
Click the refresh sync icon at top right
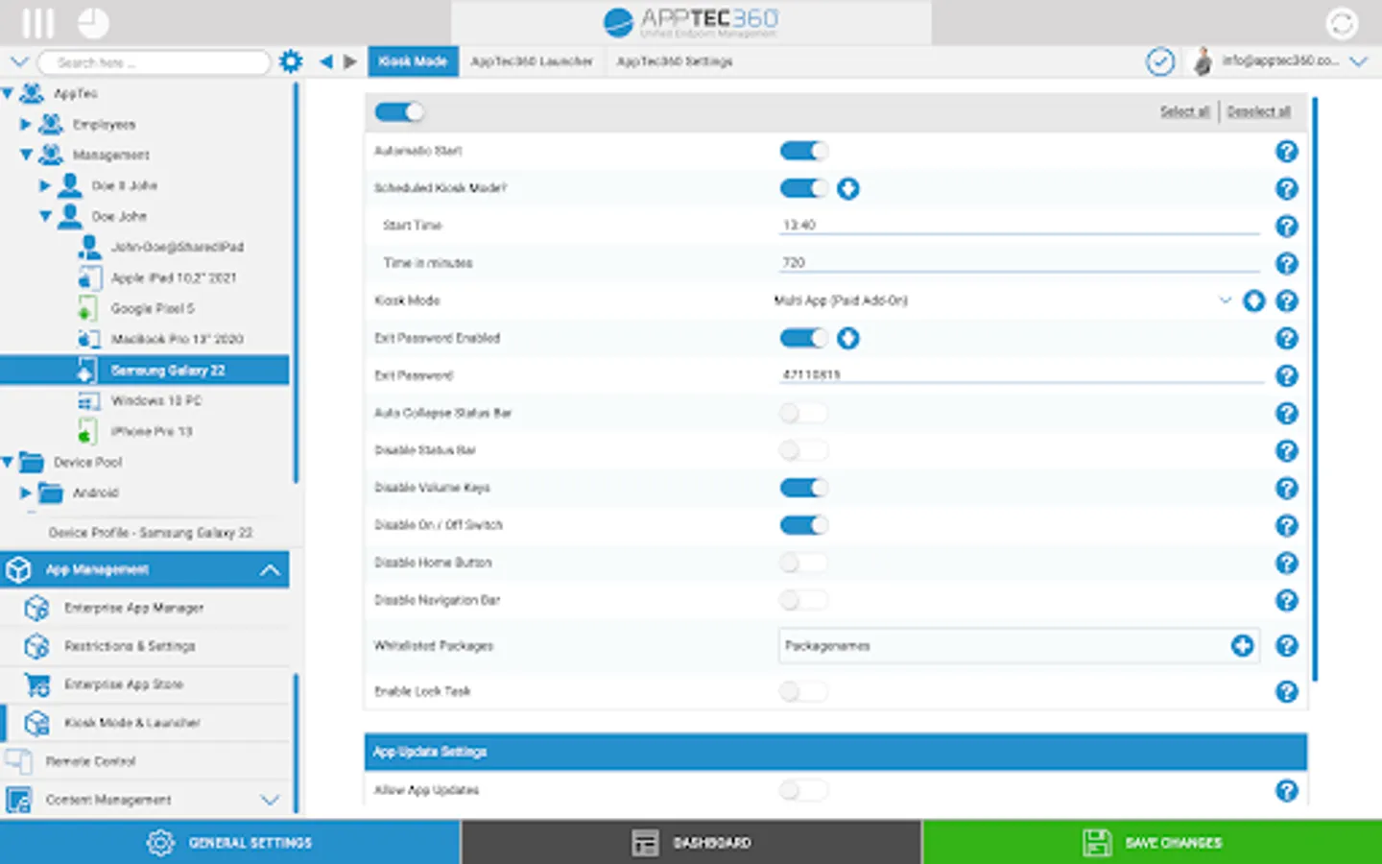1342,22
